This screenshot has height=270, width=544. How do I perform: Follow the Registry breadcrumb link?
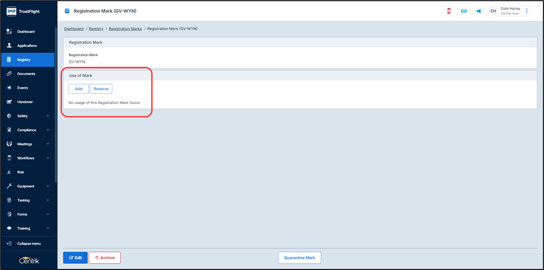(x=96, y=29)
